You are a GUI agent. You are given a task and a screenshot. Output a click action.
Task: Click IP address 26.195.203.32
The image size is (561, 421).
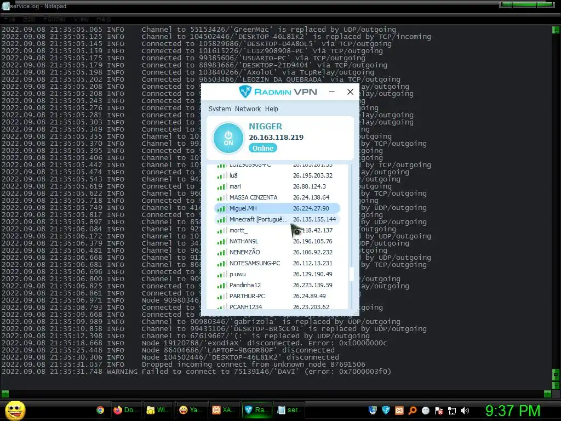[x=313, y=175]
